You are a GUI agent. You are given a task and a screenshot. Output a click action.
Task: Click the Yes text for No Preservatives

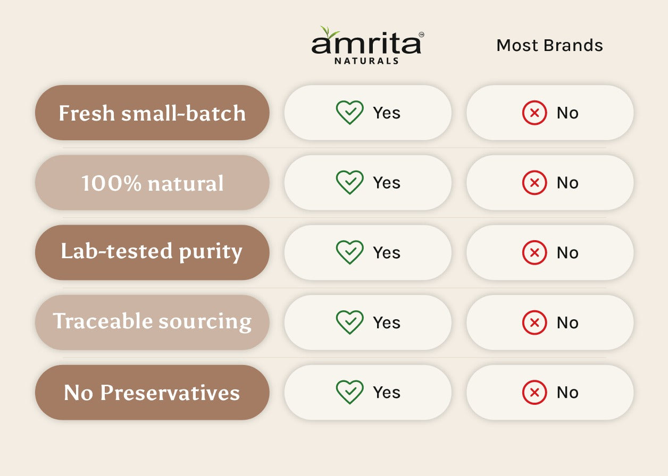387,393
